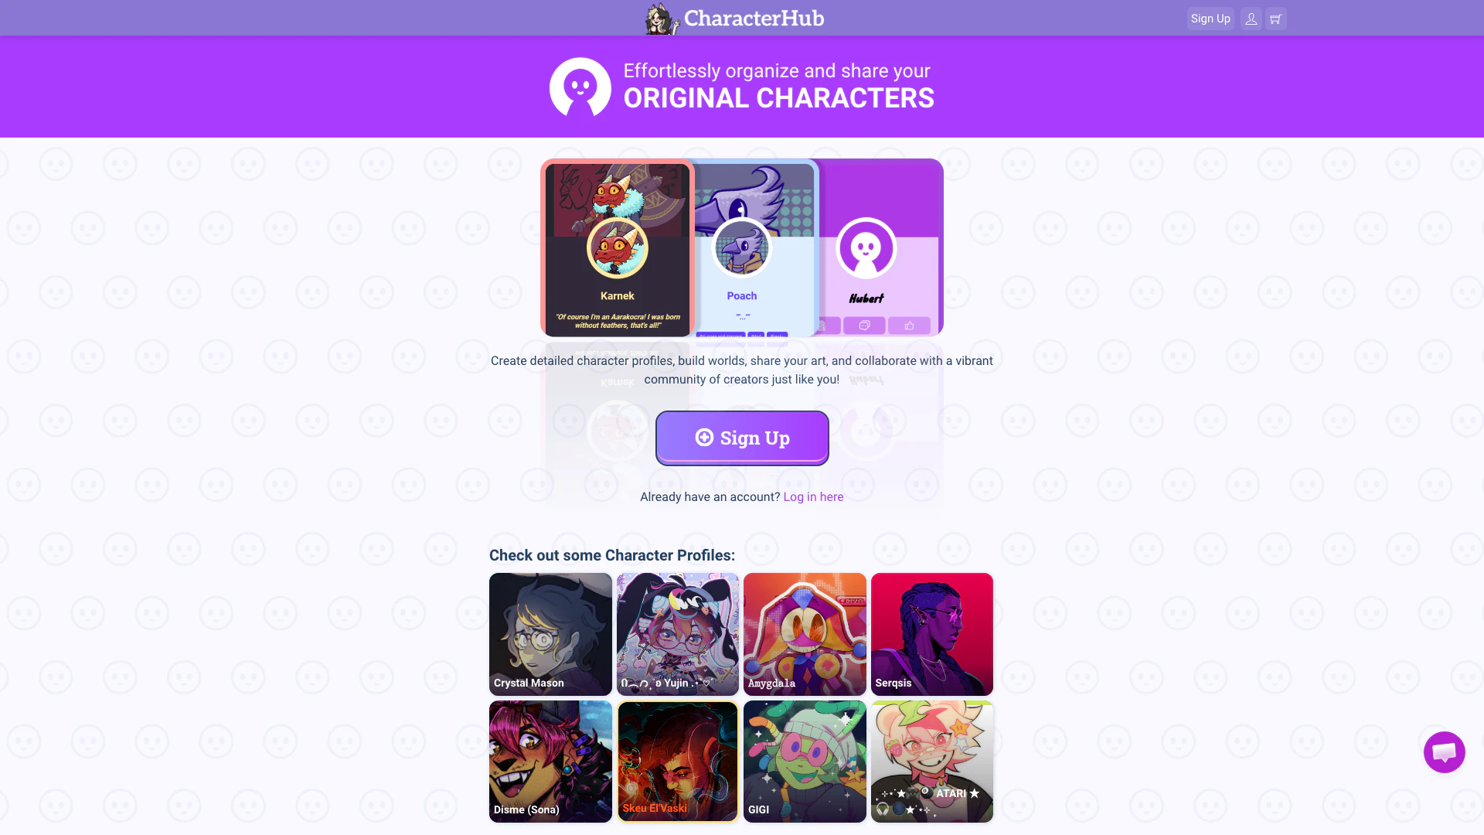Viewport: 1484px width, 835px height.
Task: Open Crystal Mason character profile
Action: pyautogui.click(x=550, y=634)
